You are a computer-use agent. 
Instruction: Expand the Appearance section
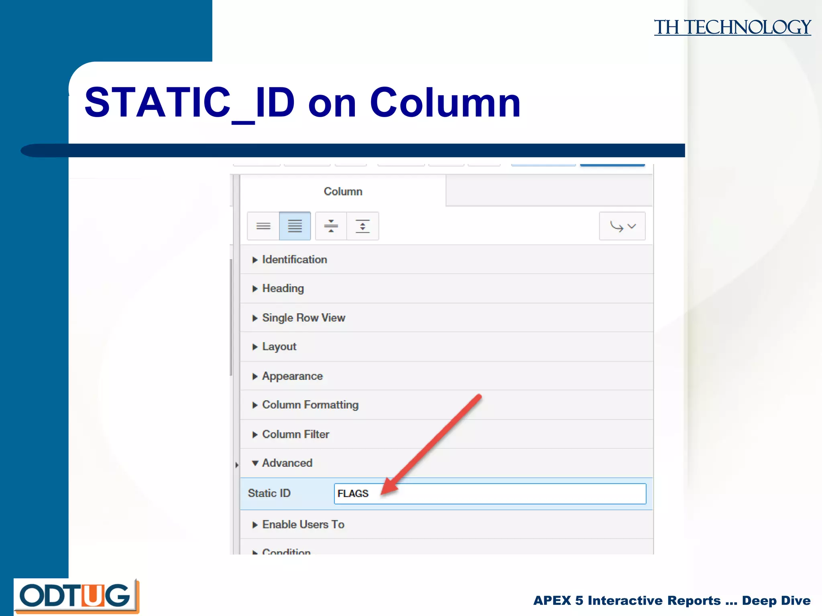(447, 376)
